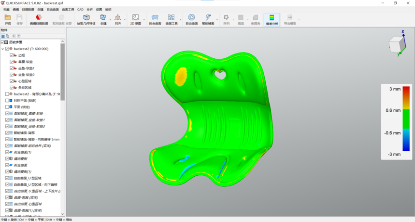Select tree row 镜向复制
Viewport: 415px width, 222px height.
coord(20,158)
